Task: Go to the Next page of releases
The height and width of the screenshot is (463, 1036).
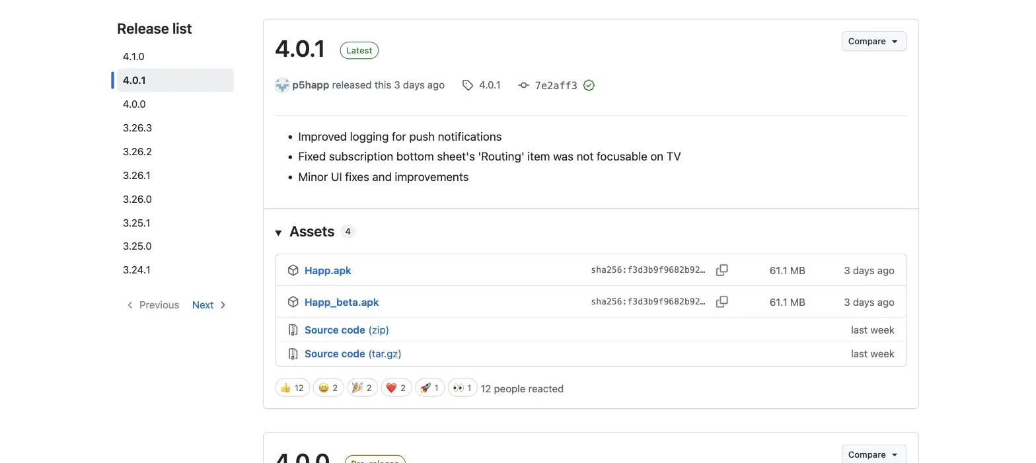Action: point(209,304)
